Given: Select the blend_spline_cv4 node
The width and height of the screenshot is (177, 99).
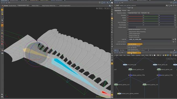Looking at the screenshot, I should (x=130, y=70).
